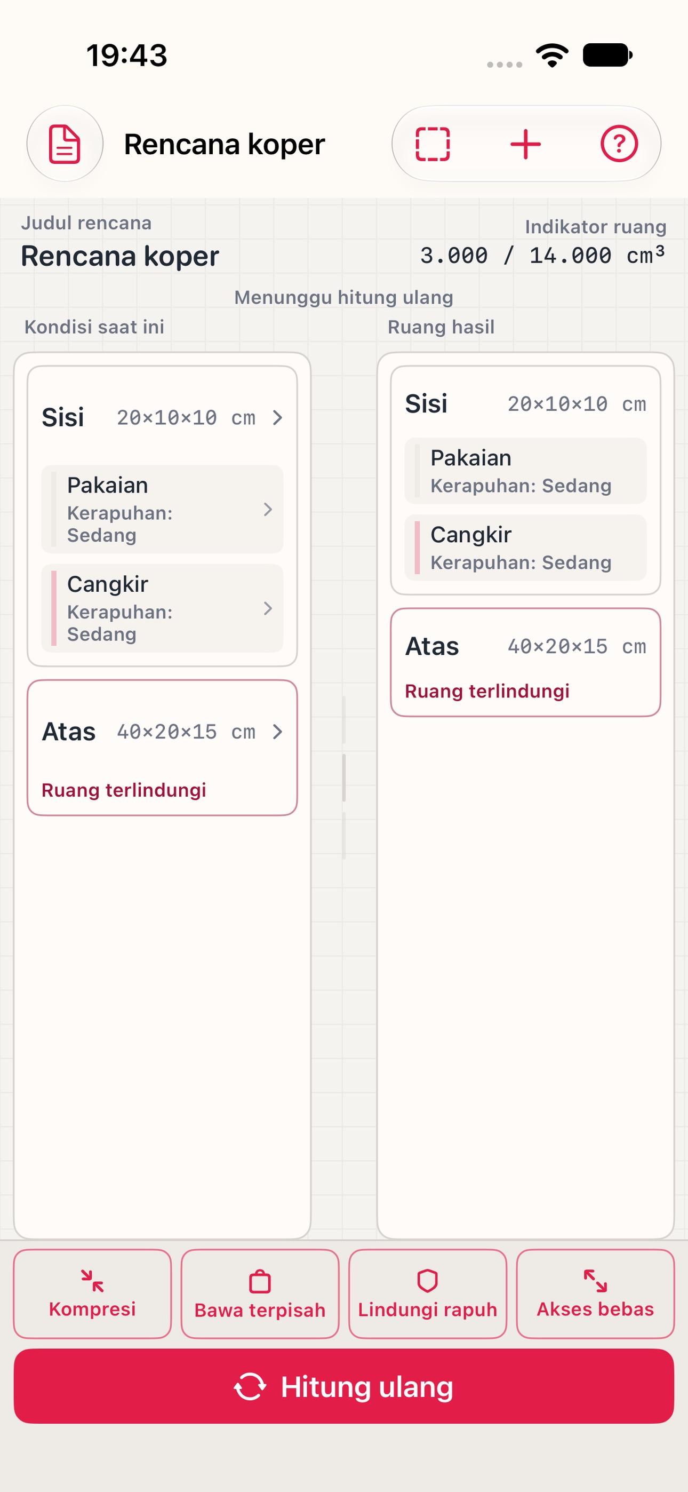Tap the document icon beside Rencana koper

point(65,144)
